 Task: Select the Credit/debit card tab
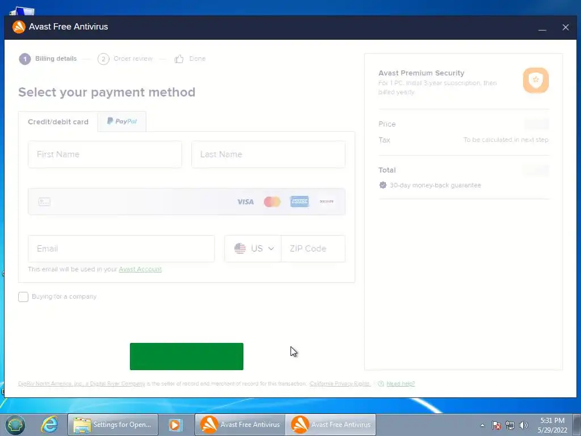click(58, 122)
